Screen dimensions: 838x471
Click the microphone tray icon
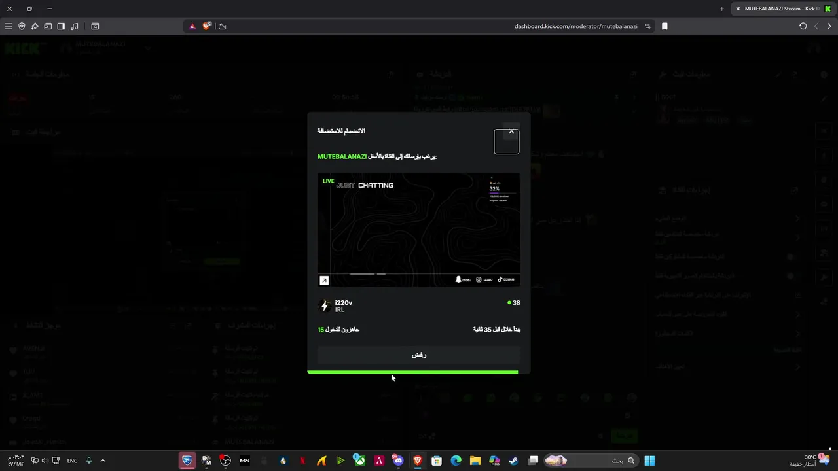tap(88, 461)
